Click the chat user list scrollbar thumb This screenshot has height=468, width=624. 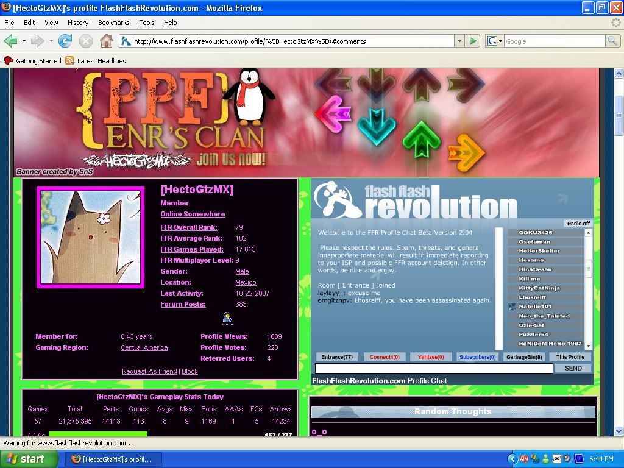tap(589, 268)
